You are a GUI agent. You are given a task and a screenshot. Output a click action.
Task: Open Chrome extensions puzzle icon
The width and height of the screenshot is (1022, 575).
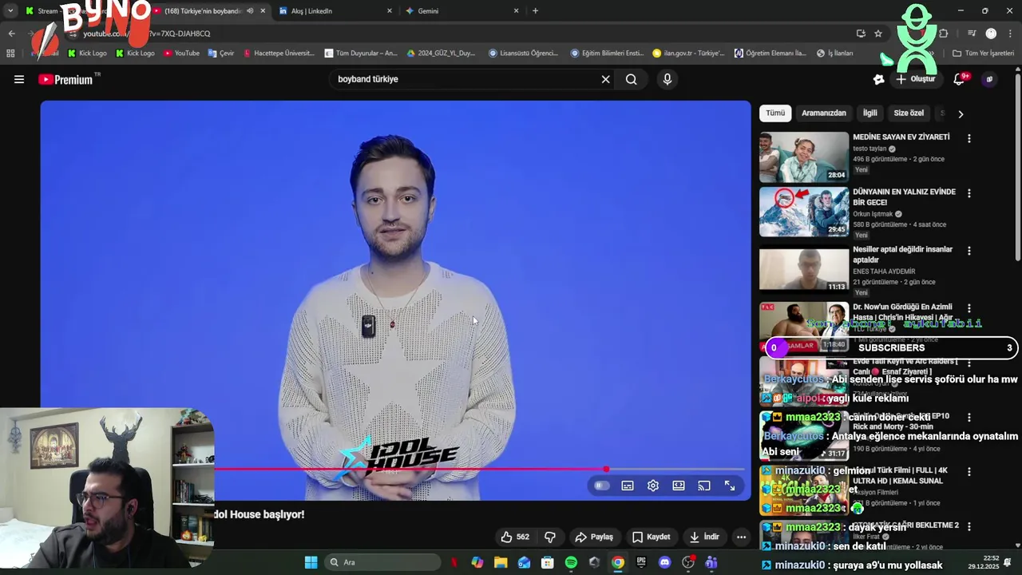[x=944, y=34]
